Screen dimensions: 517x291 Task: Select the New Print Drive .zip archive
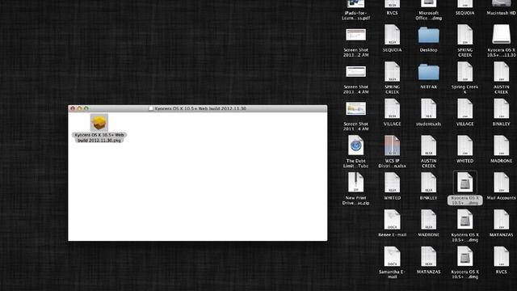point(355,183)
